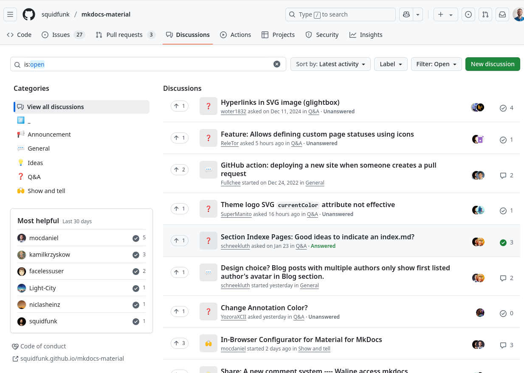Viewport: 524px width, 373px height.
Task: Open the Copilot chat icon
Action: (x=406, y=14)
